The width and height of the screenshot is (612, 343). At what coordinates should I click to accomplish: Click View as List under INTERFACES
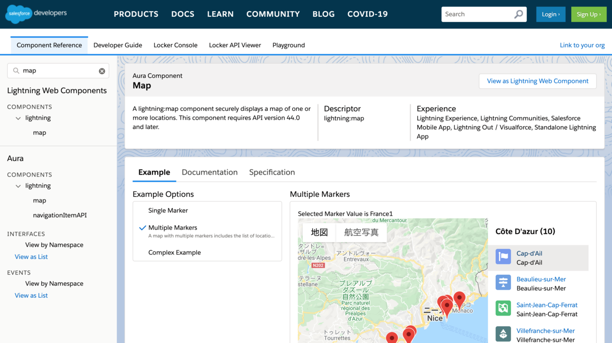coord(31,257)
